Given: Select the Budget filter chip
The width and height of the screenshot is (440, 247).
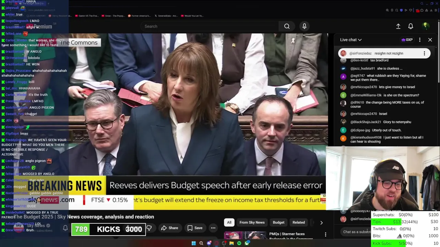Looking at the screenshot, I should tap(278, 222).
